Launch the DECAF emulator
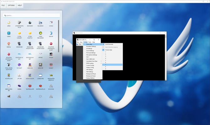Image resolution: width=210 pixels, height=125 pixels. point(51,33)
